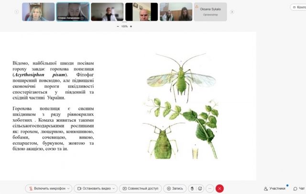Select the thumbnail beside the previous arrow
The height and width of the screenshot is (194, 306).
(38, 11)
